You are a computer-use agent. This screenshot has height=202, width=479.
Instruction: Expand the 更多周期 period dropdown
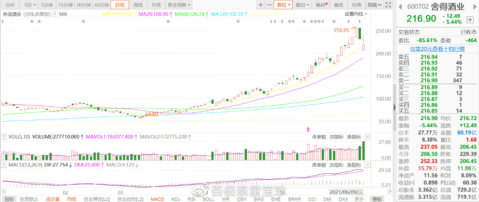[x=179, y=5]
